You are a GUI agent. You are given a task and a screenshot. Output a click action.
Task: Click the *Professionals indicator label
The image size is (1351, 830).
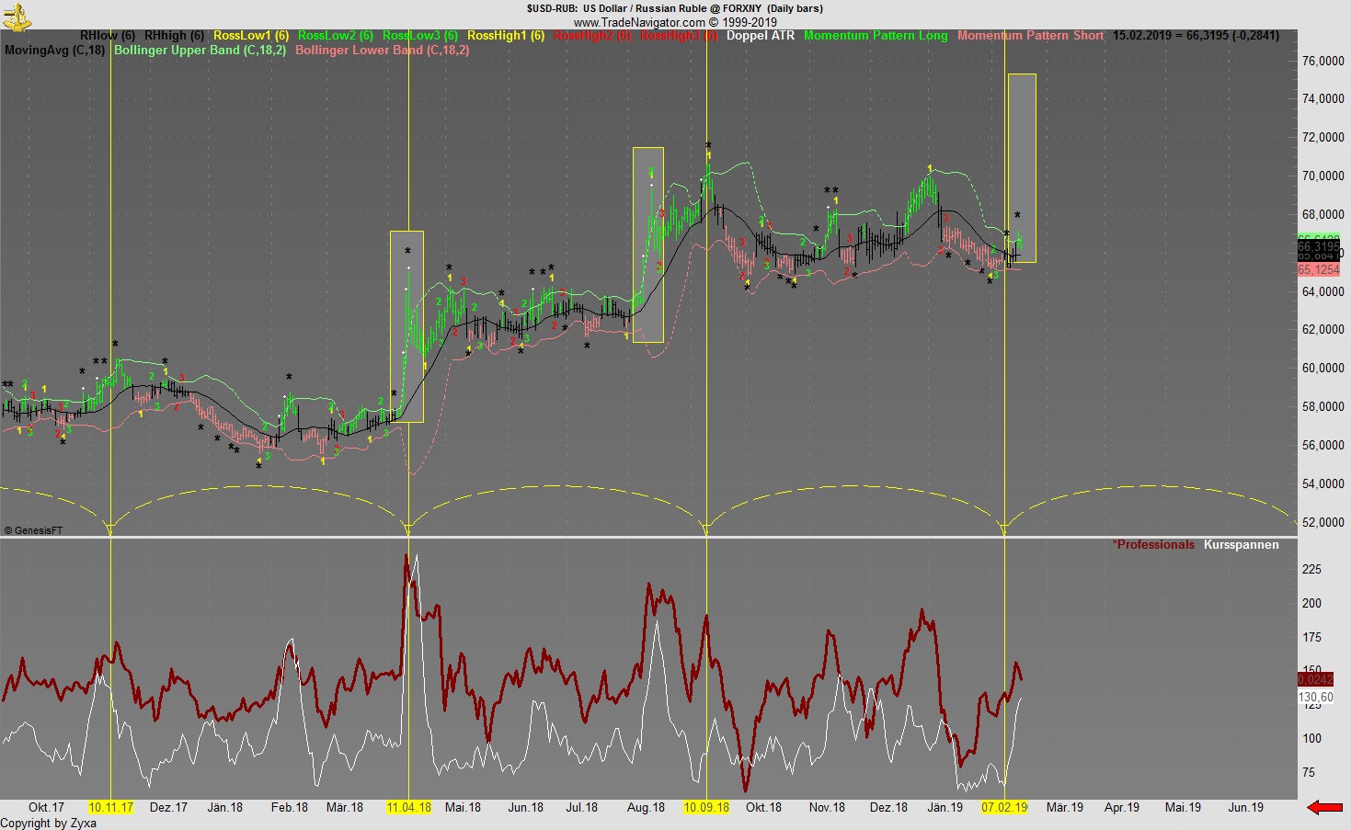point(1153,545)
